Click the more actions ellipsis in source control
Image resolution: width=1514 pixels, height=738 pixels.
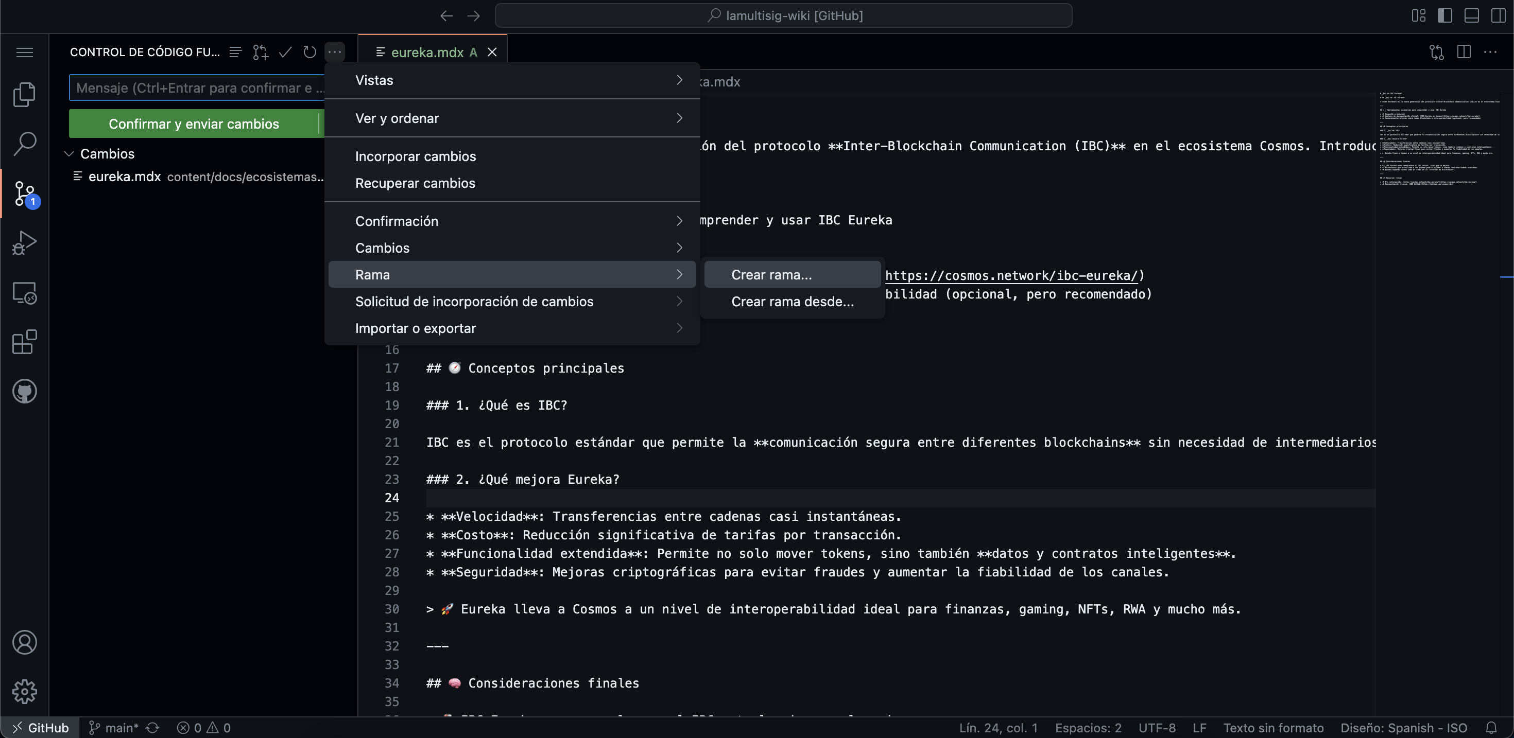(x=334, y=52)
